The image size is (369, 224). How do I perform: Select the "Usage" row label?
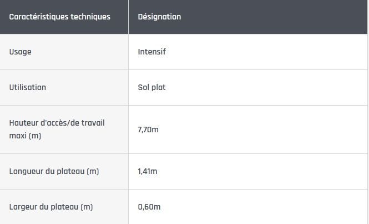coord(21,52)
